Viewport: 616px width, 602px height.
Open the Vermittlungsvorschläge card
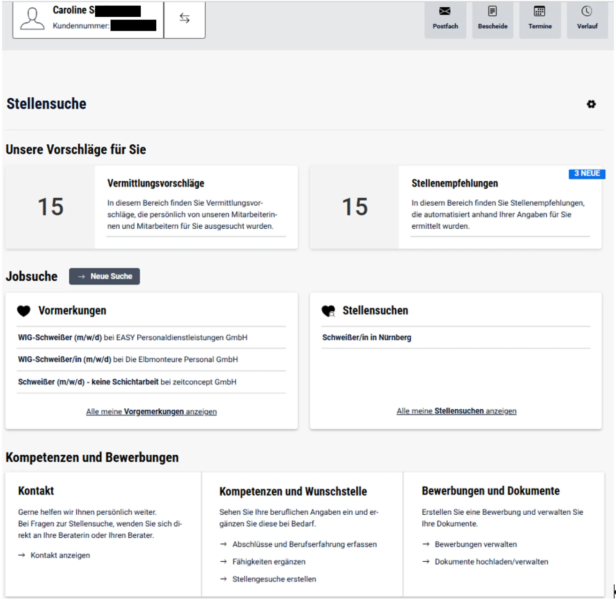click(x=156, y=183)
